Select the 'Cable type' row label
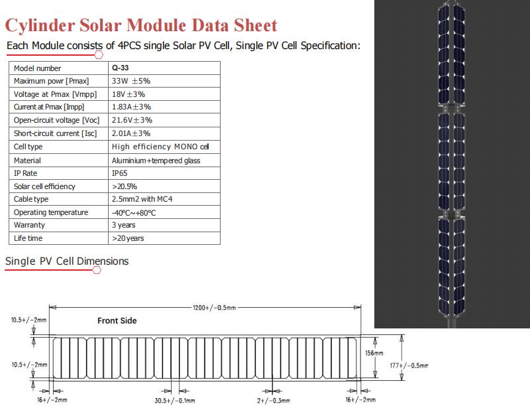 click(x=31, y=200)
